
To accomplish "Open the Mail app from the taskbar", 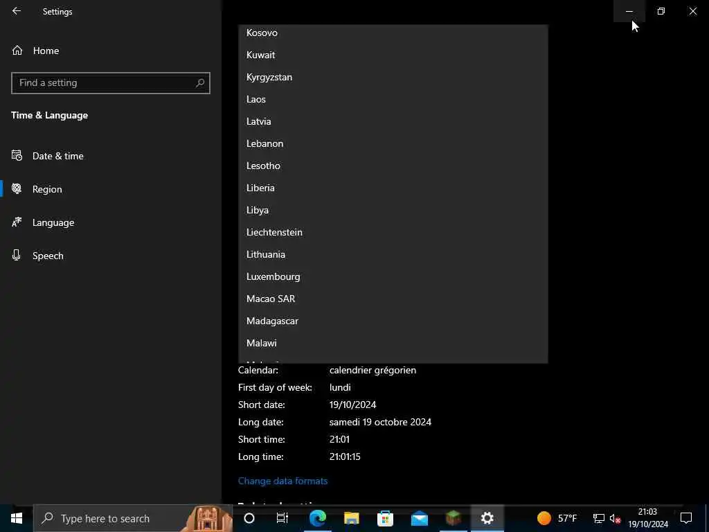I will point(419,518).
